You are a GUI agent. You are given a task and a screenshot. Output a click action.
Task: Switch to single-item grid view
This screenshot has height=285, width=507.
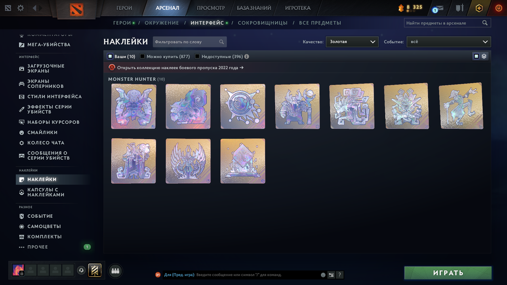[477, 56]
